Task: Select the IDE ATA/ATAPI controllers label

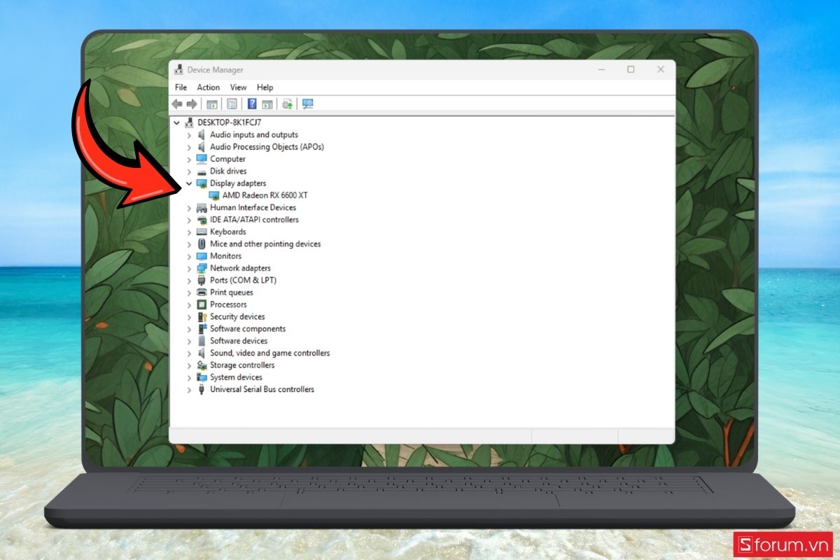Action: pos(254,220)
